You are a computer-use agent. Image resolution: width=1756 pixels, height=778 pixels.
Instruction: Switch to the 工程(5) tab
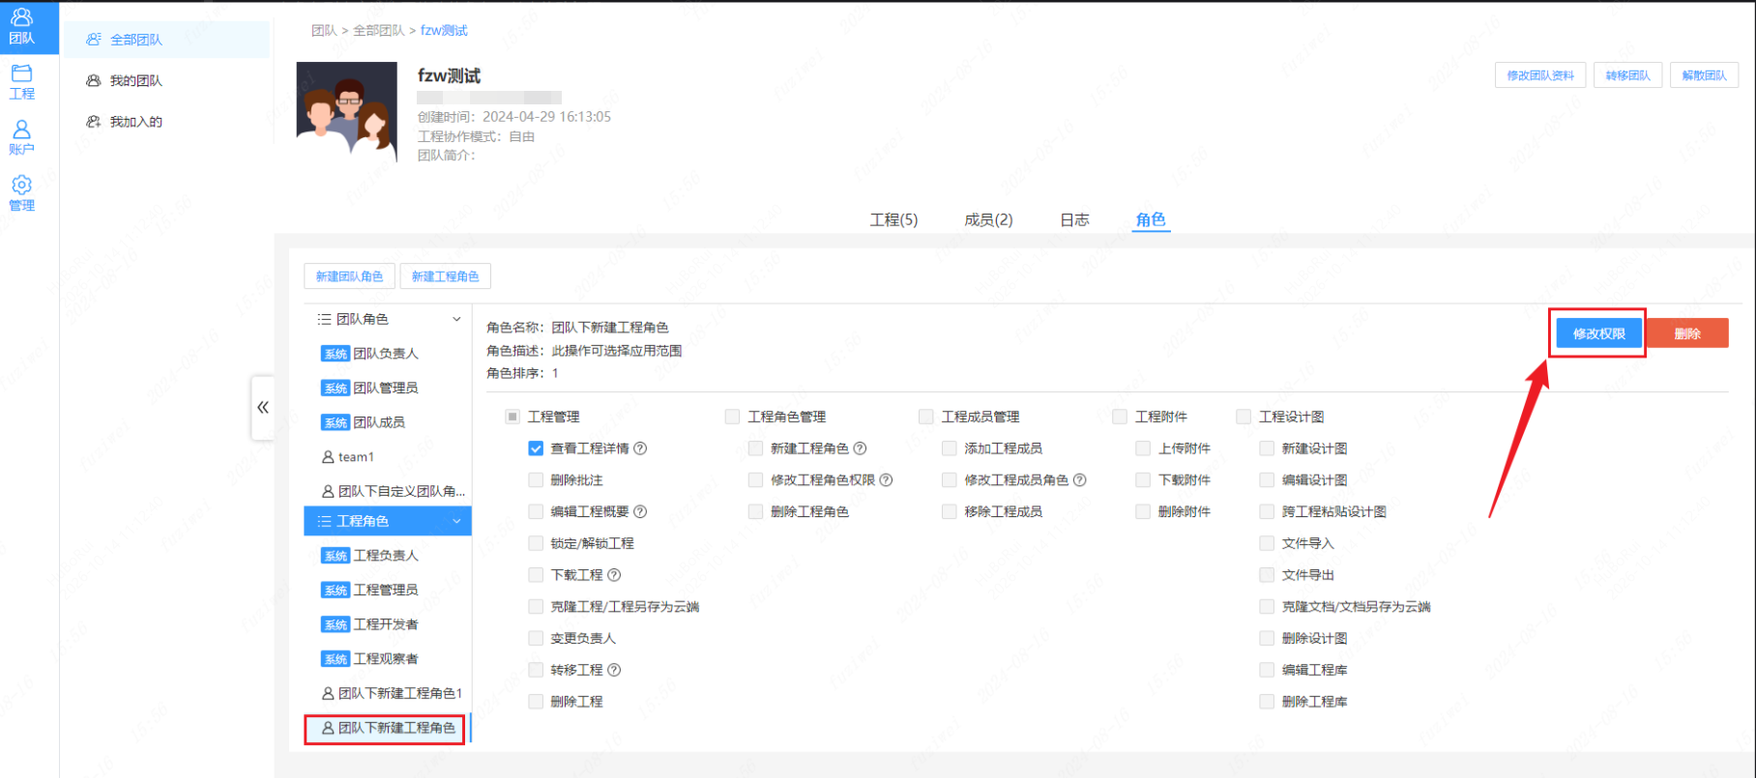893,219
